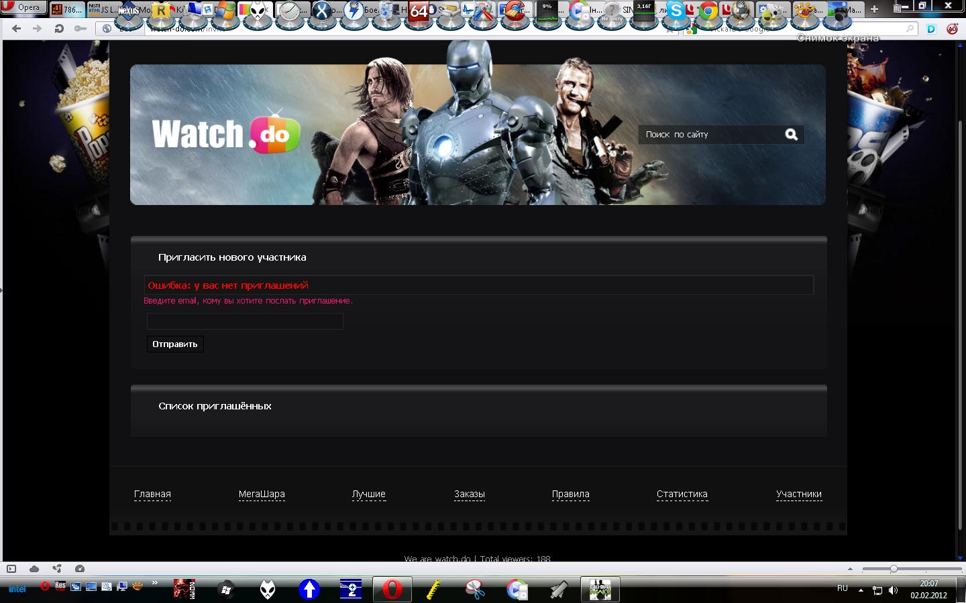
Task: Open the Главная footer link
Action: click(152, 494)
